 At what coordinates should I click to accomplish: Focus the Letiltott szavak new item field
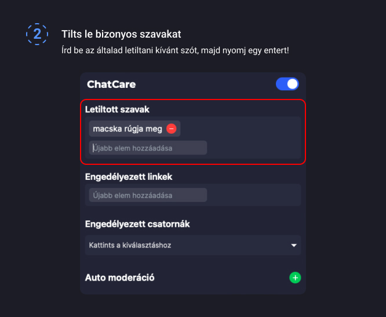148,148
